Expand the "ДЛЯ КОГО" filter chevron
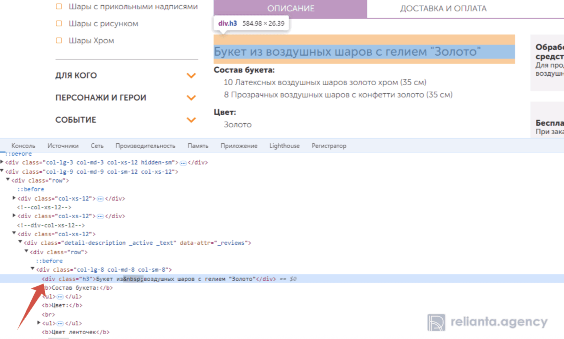The height and width of the screenshot is (339, 564). pyautogui.click(x=191, y=76)
